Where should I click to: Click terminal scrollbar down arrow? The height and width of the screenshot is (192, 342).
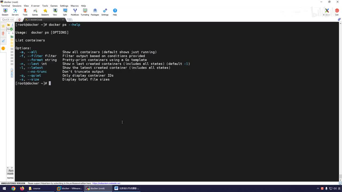pyautogui.click(x=340, y=179)
